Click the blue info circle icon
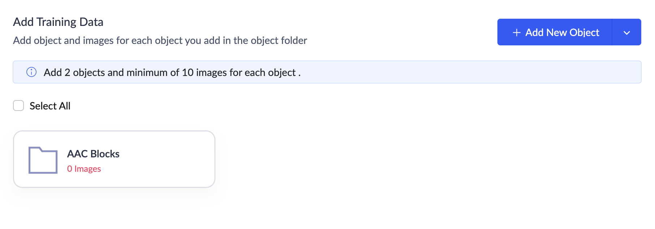Image resolution: width=655 pixels, height=229 pixels. [x=31, y=72]
